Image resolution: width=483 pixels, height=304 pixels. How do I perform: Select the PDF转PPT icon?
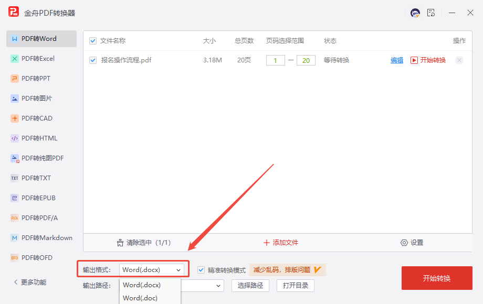[x=15, y=79]
